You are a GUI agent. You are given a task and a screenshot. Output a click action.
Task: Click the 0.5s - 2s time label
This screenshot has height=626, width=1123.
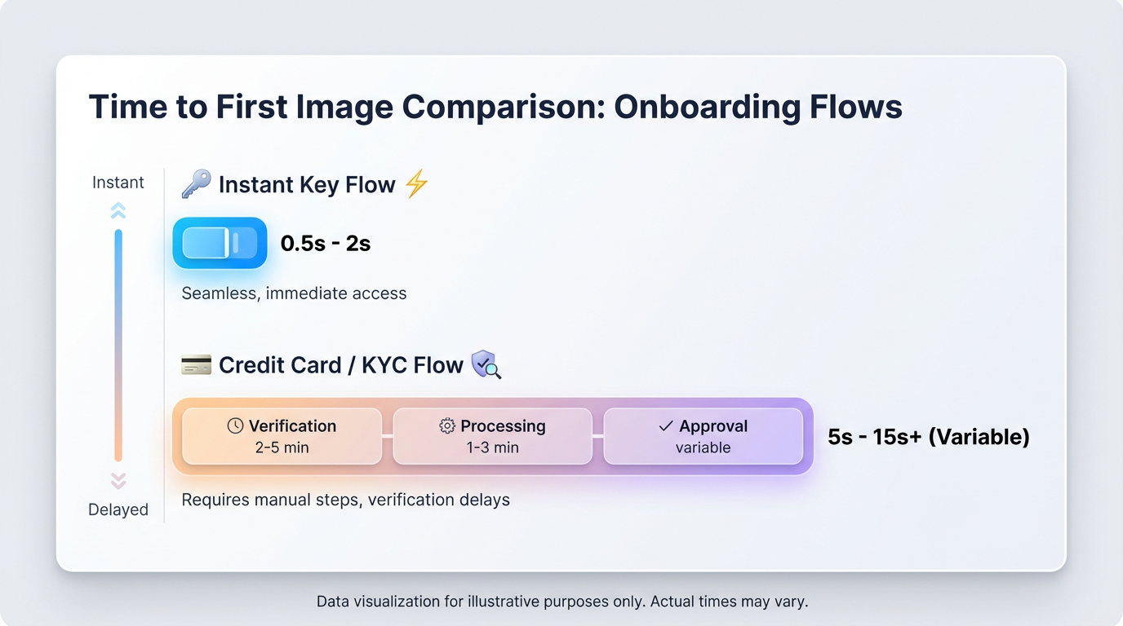click(326, 243)
